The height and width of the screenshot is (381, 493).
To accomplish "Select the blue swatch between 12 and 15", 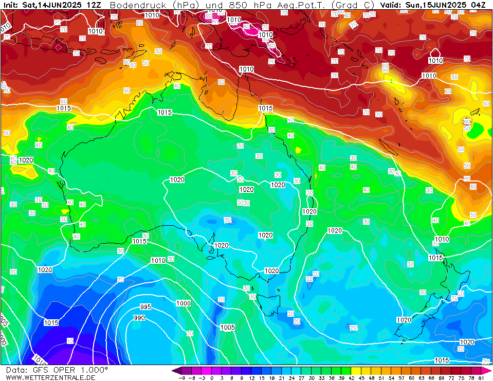I will (x=257, y=371).
